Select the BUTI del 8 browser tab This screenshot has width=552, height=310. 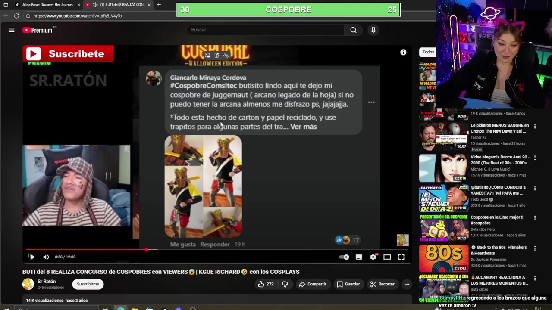119,5
